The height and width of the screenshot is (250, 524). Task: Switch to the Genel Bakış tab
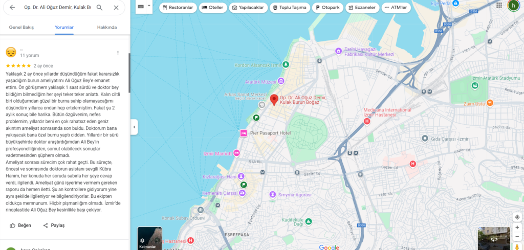pyautogui.click(x=21, y=28)
